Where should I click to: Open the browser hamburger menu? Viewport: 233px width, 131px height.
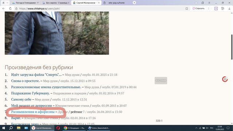pos(209,3)
